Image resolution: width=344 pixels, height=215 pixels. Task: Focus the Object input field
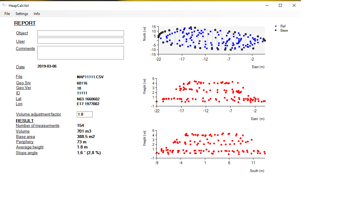(x=81, y=33)
